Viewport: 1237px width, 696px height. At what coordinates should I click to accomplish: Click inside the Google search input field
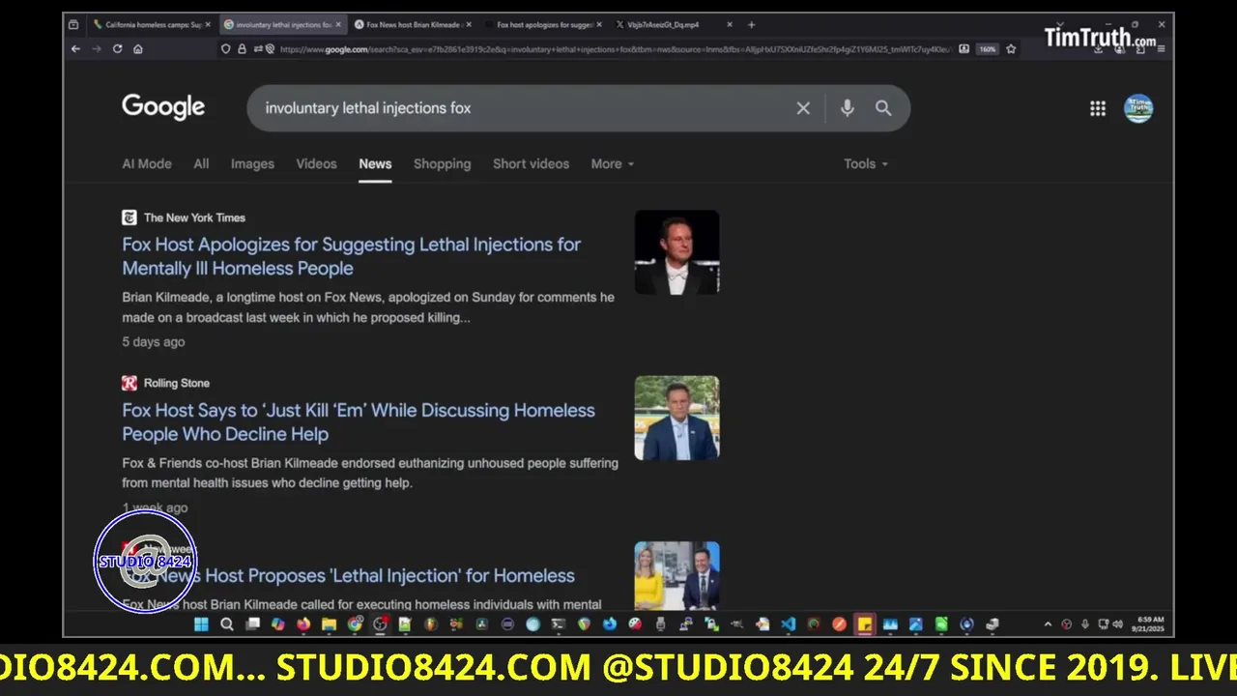522,108
